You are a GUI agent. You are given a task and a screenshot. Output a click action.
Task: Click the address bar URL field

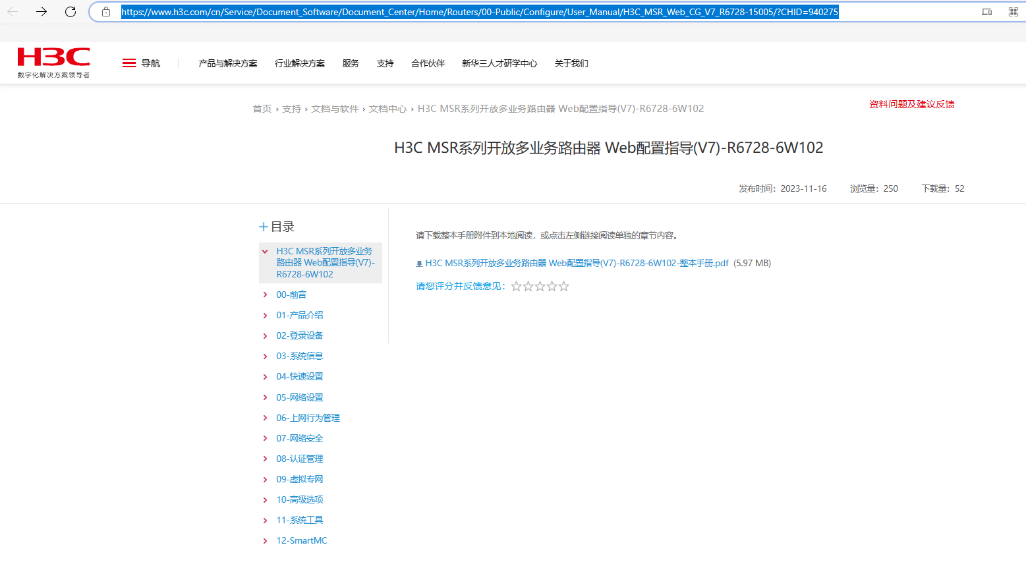click(x=480, y=12)
